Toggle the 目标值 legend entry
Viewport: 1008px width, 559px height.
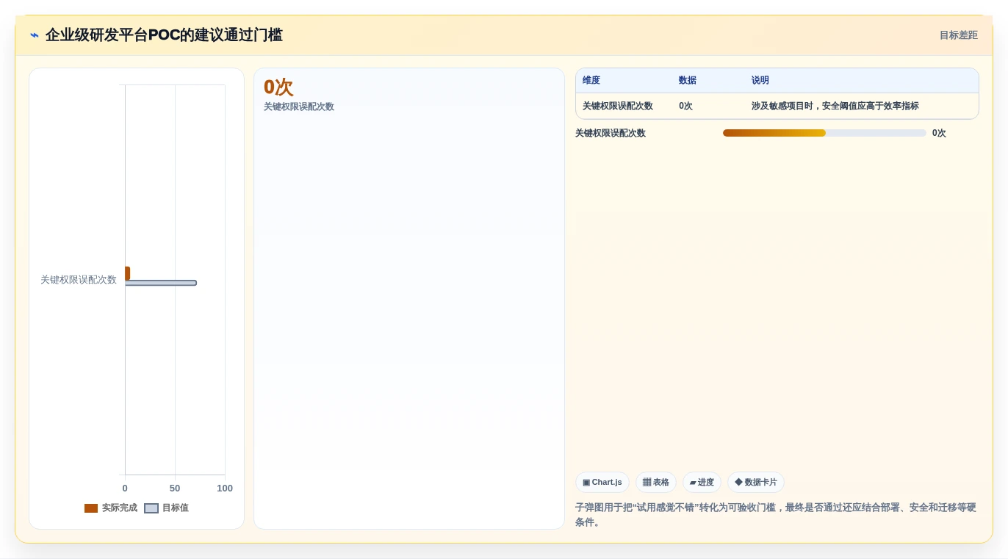tap(167, 508)
